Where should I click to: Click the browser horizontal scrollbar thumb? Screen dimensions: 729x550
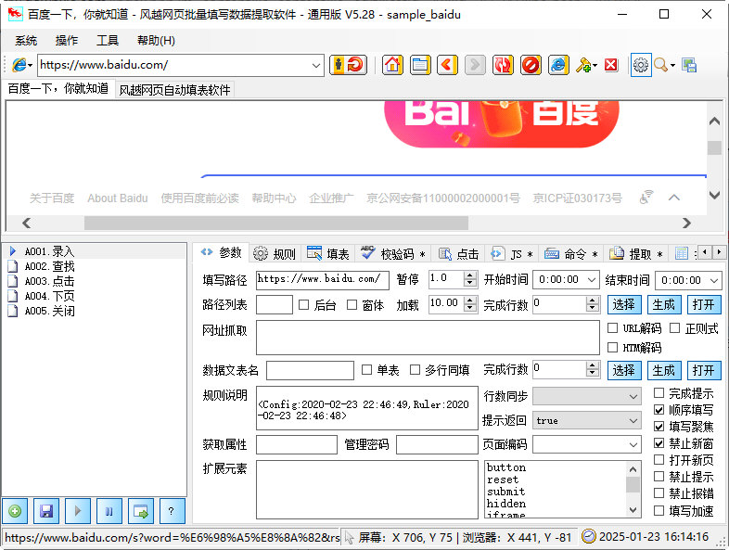tap(276, 224)
